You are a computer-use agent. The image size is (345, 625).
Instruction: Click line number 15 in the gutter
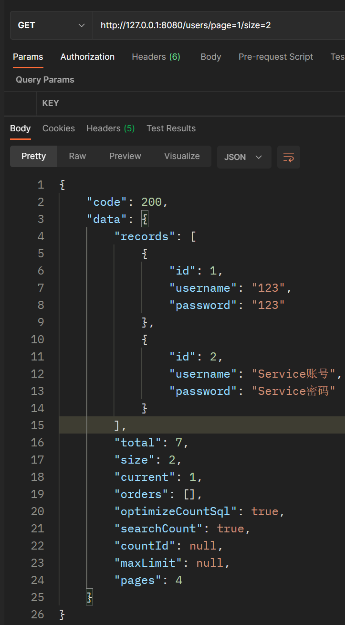tap(37, 425)
